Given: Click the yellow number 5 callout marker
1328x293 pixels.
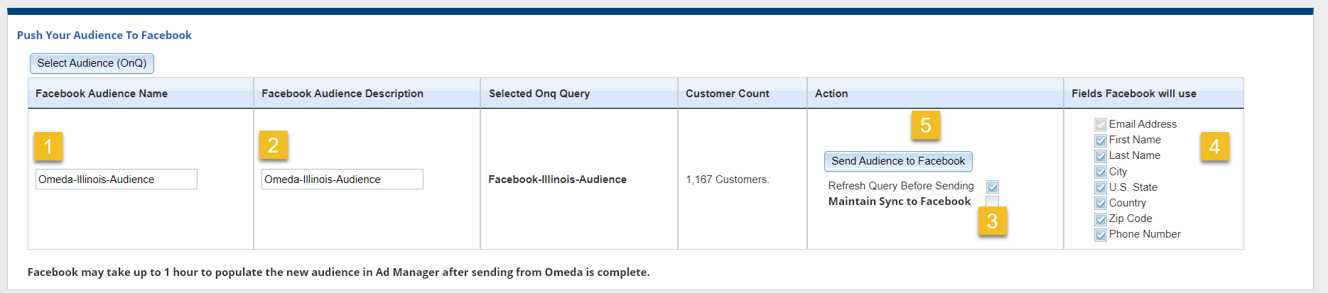Looking at the screenshot, I should pyautogui.click(x=926, y=125).
